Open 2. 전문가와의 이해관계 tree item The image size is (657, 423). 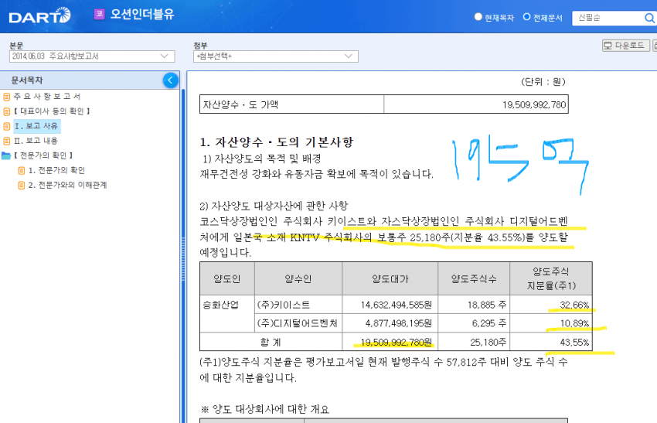pos(67,185)
